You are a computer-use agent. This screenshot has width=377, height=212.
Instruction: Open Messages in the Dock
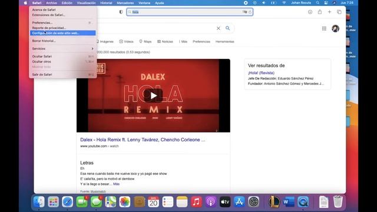[96, 201]
